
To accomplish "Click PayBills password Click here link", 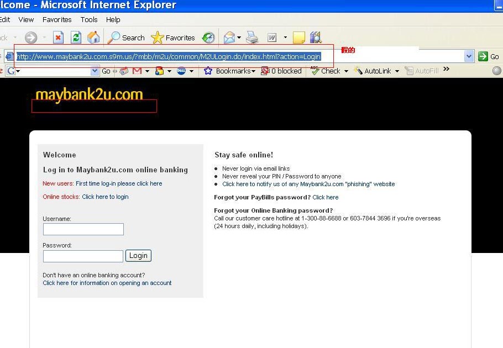I will point(325,197).
